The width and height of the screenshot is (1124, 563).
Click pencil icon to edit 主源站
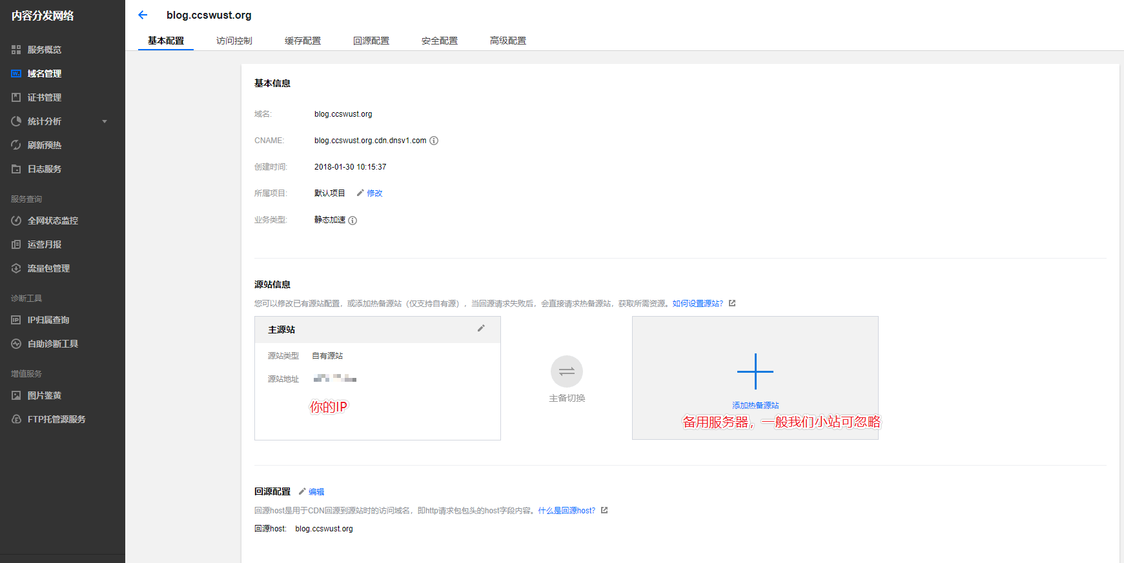pyautogui.click(x=481, y=328)
